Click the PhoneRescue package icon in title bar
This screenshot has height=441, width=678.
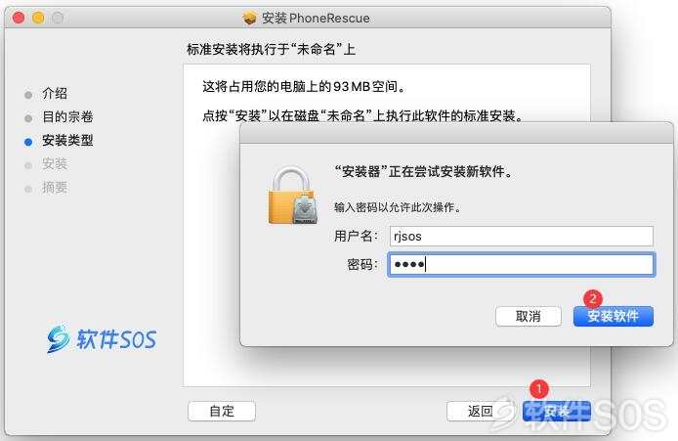(x=249, y=19)
